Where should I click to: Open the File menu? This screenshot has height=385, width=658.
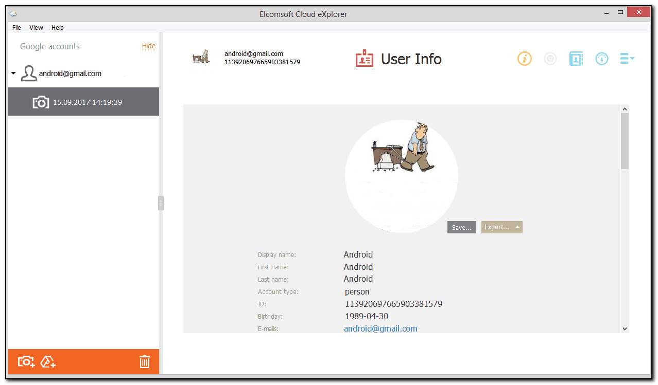click(x=16, y=28)
